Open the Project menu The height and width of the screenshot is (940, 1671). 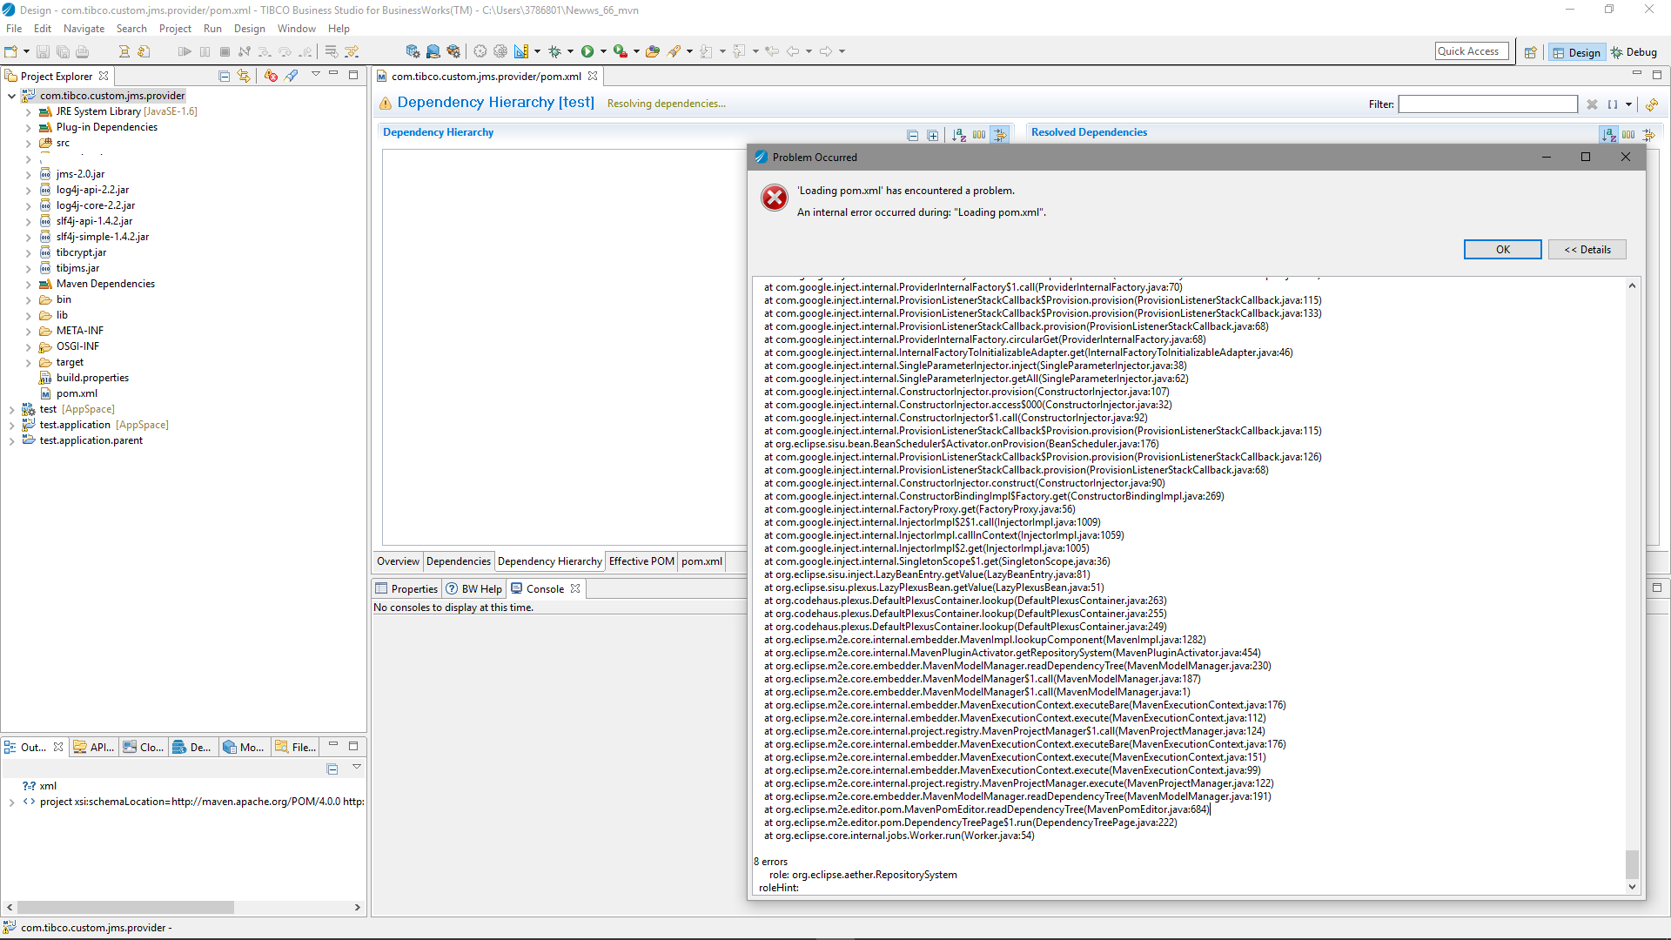click(x=175, y=29)
